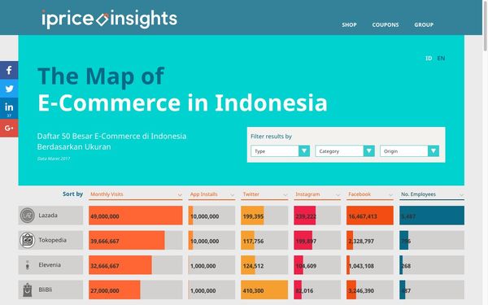
Task: Click the iprice insights logo
Action: pyautogui.click(x=109, y=19)
